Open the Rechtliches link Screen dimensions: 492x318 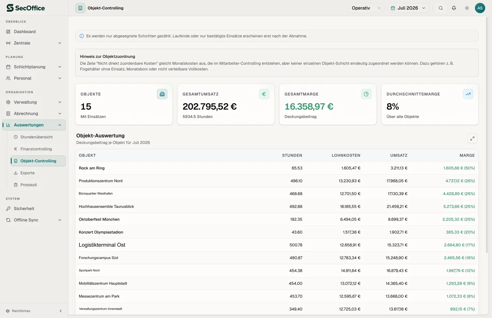[x=18, y=311]
